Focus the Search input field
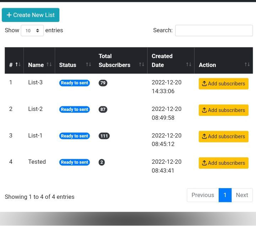Image resolution: width=256 pixels, height=230 pixels. pyautogui.click(x=214, y=30)
